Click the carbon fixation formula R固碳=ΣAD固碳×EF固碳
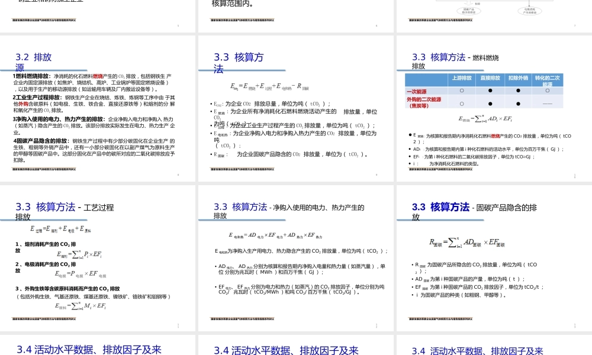This screenshot has width=592, height=355. [x=467, y=242]
